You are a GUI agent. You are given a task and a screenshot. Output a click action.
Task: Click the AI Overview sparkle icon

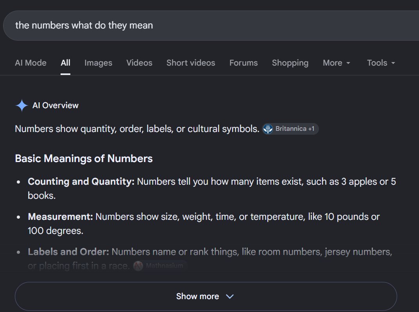21,105
